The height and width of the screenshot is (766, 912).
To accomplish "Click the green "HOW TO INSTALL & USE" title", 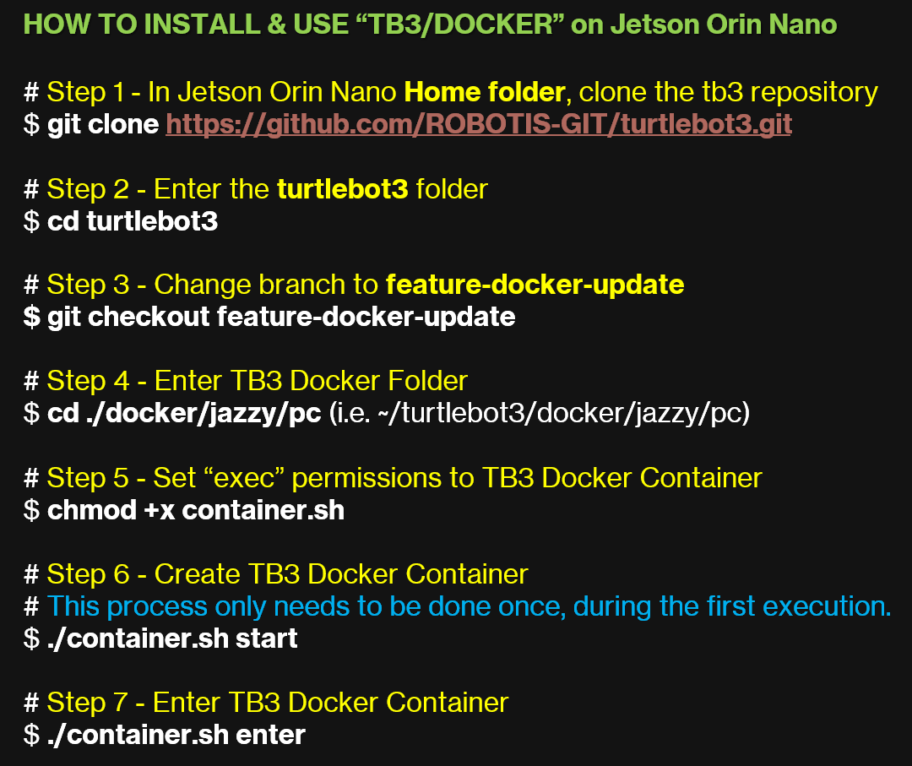I will pyautogui.click(x=430, y=24).
